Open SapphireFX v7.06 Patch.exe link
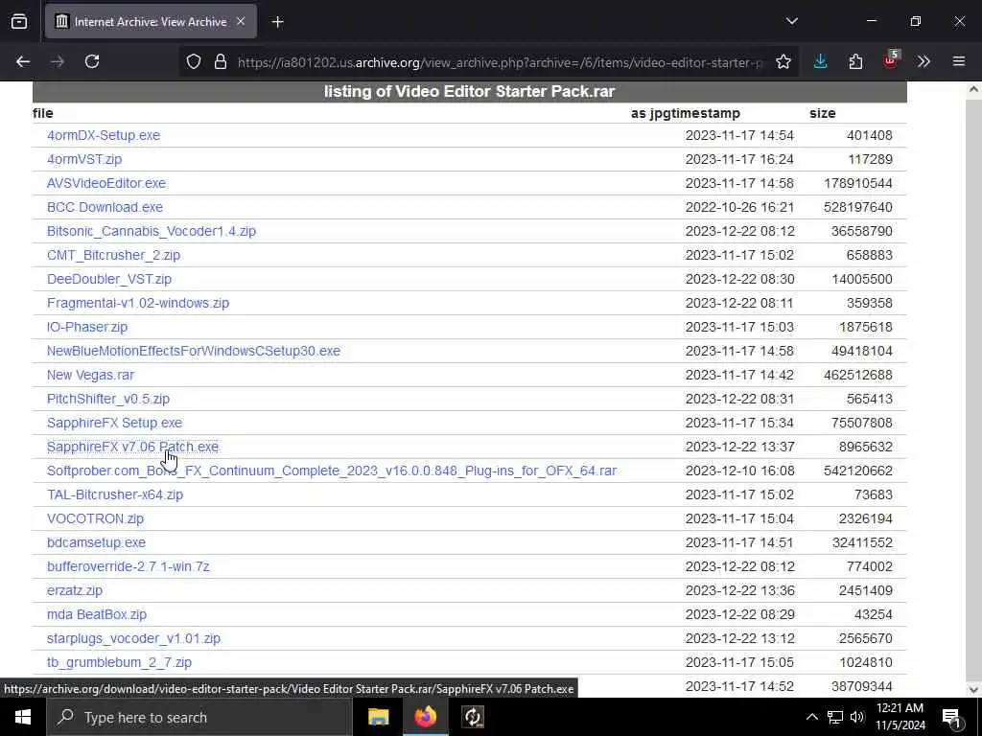 point(132,447)
